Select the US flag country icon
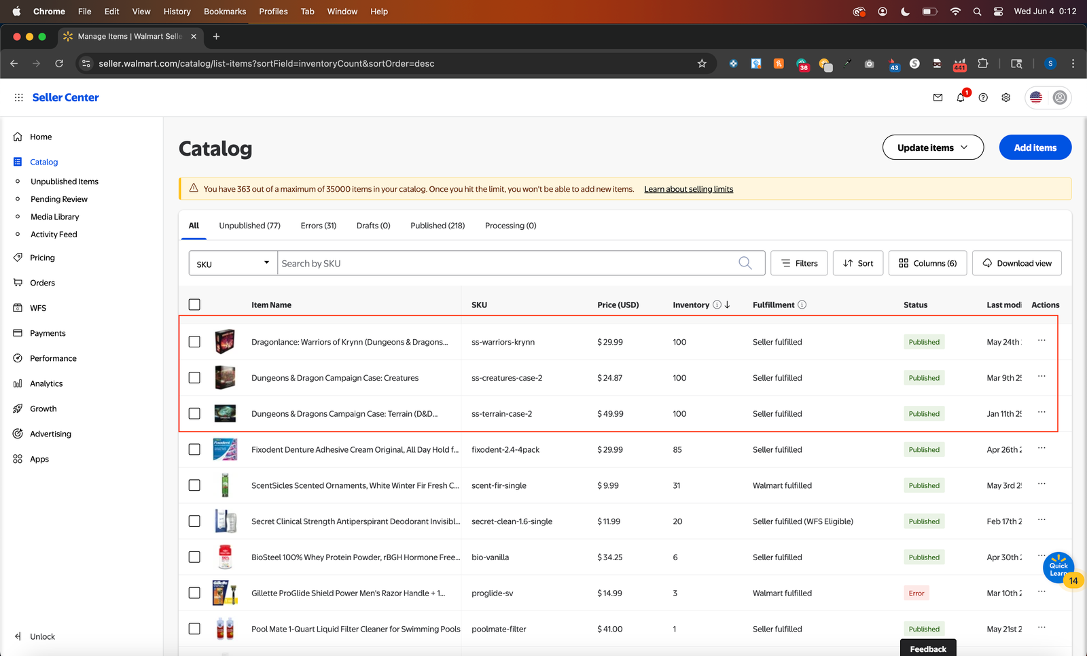This screenshot has width=1087, height=656. pyautogui.click(x=1035, y=97)
